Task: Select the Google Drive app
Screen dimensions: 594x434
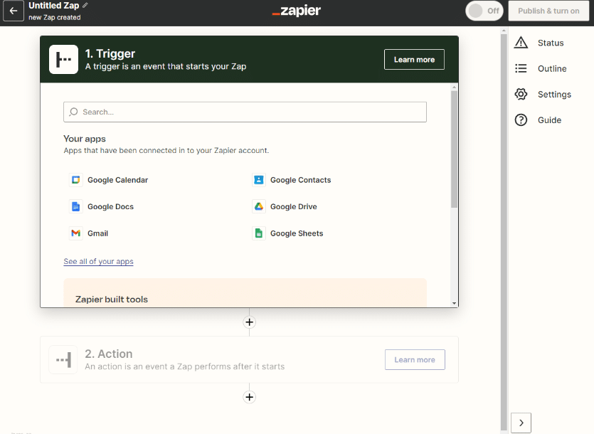Action: click(x=292, y=206)
